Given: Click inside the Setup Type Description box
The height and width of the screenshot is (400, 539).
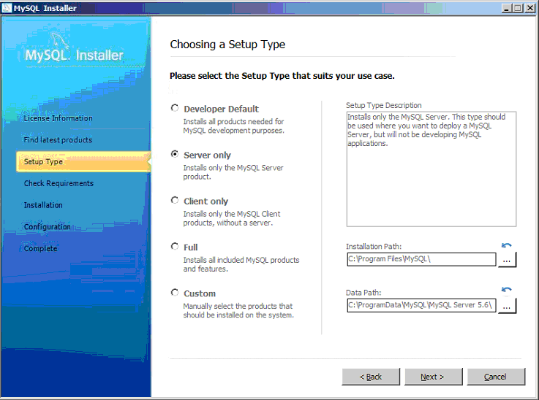Looking at the screenshot, I should tap(431, 169).
